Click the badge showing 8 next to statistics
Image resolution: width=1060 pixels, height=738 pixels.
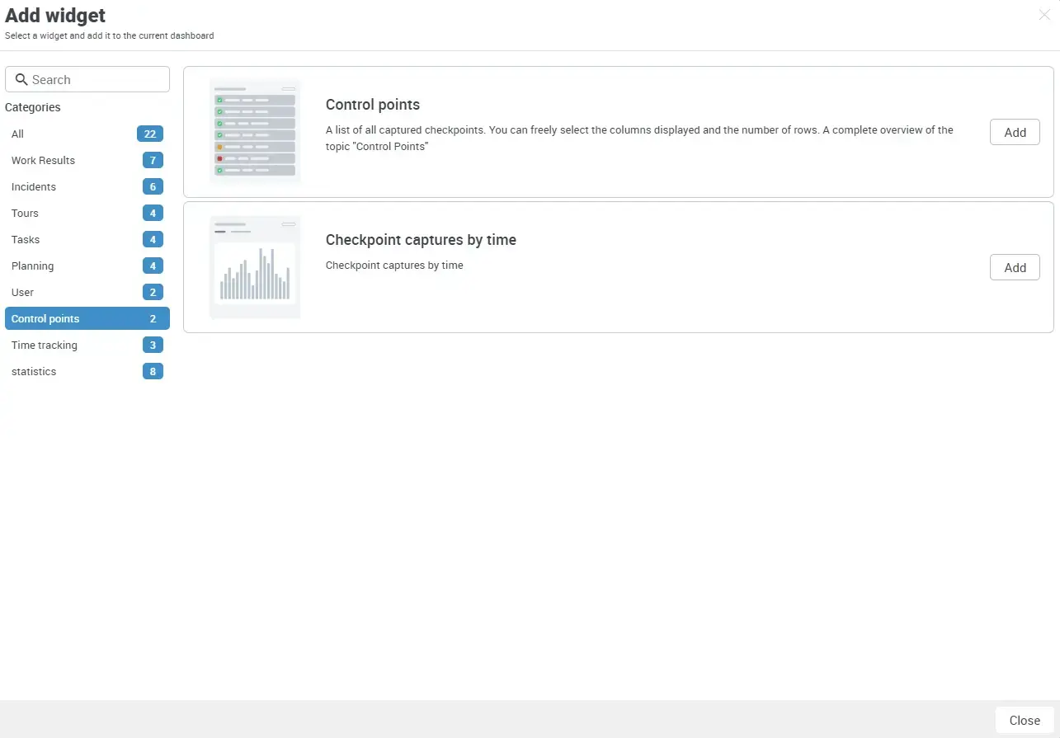[153, 371]
